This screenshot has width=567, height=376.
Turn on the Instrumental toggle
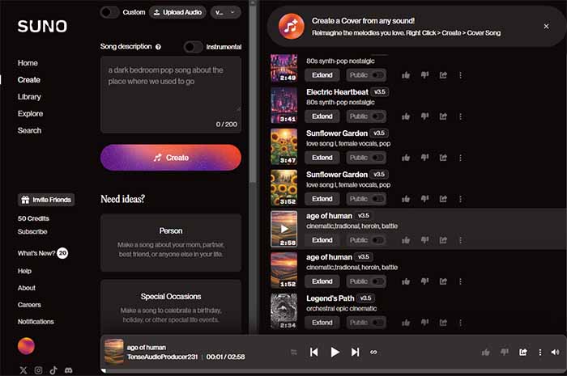(x=193, y=47)
